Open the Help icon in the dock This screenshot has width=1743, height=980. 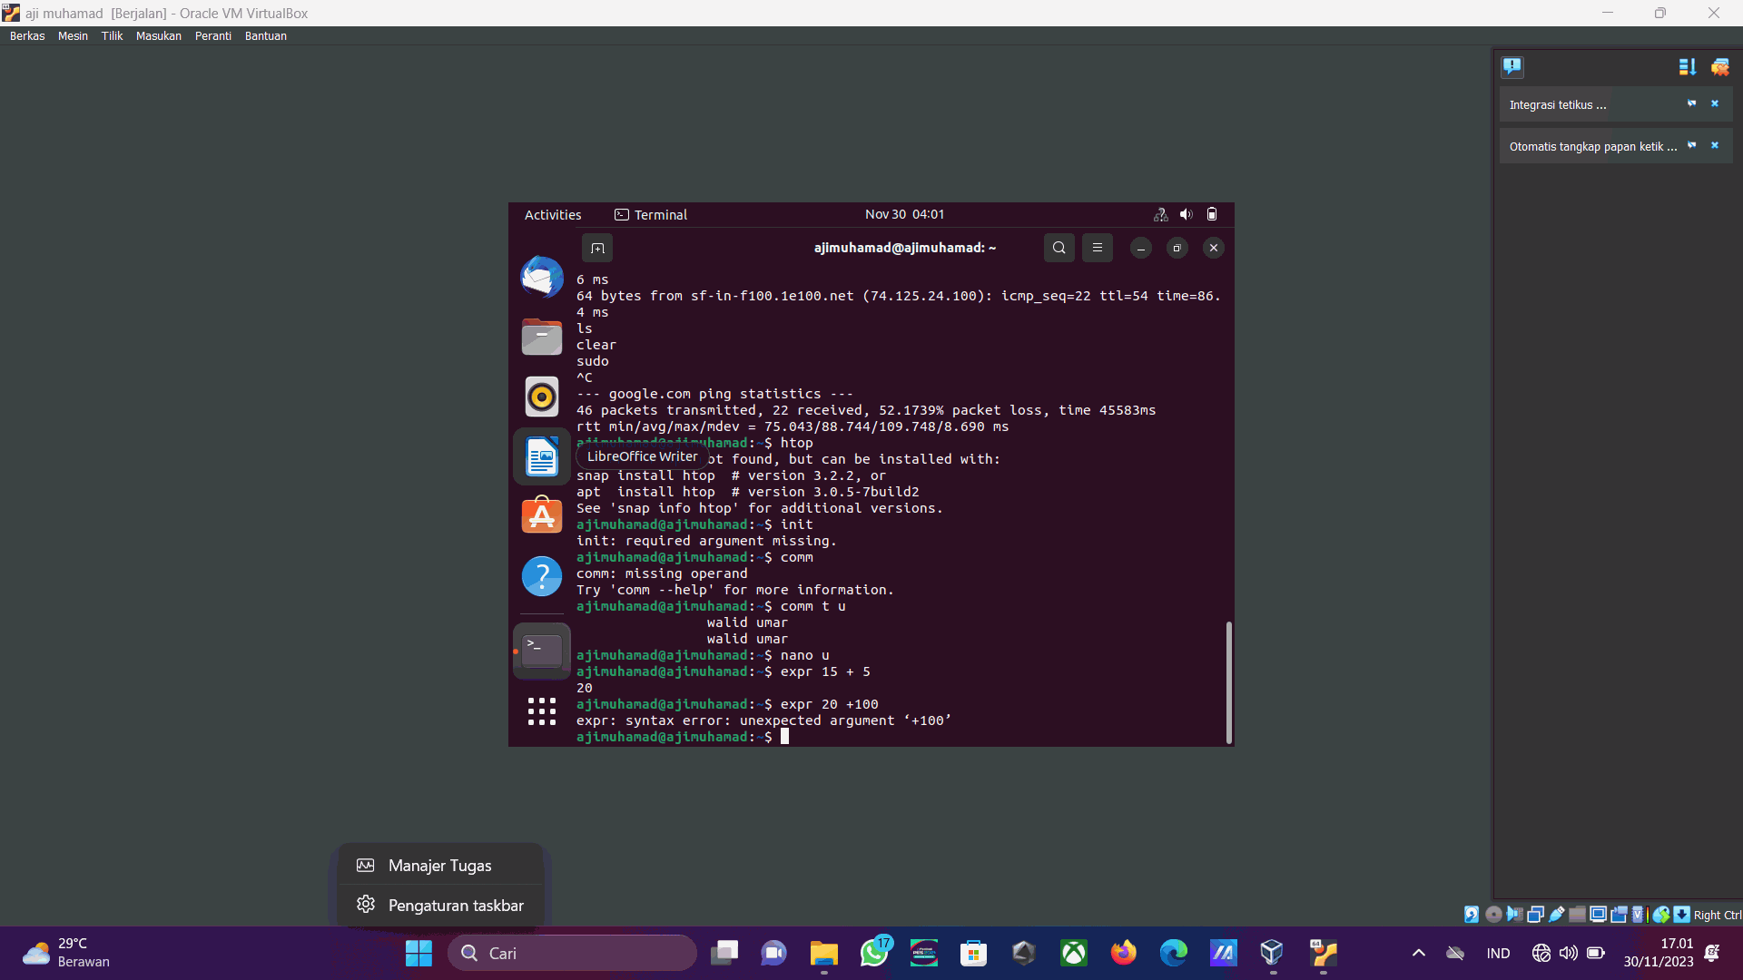542,576
